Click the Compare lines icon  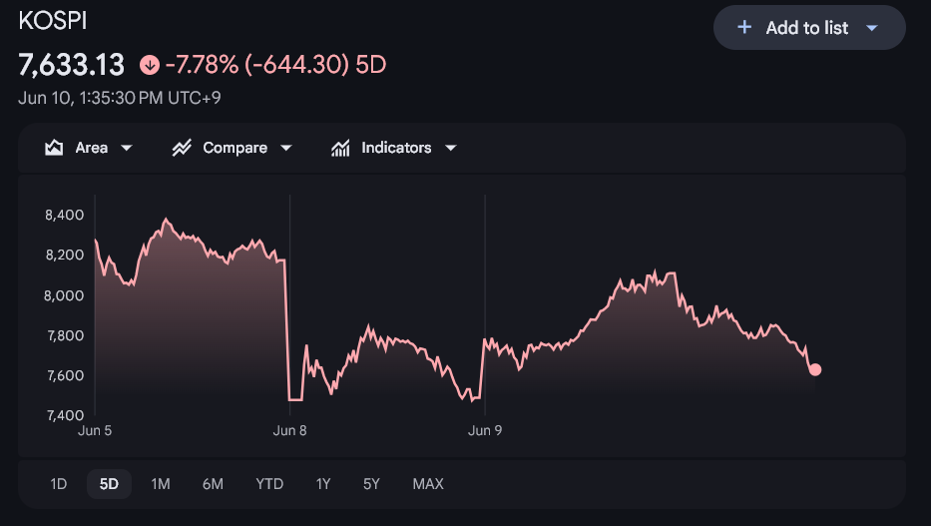[182, 148]
